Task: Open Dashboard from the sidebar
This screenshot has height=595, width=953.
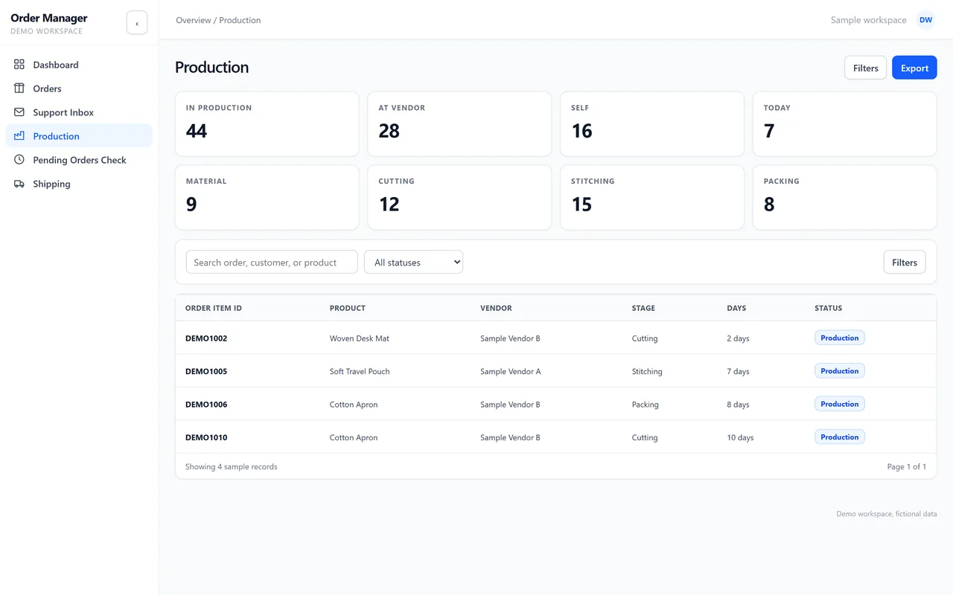Action: click(x=79, y=65)
